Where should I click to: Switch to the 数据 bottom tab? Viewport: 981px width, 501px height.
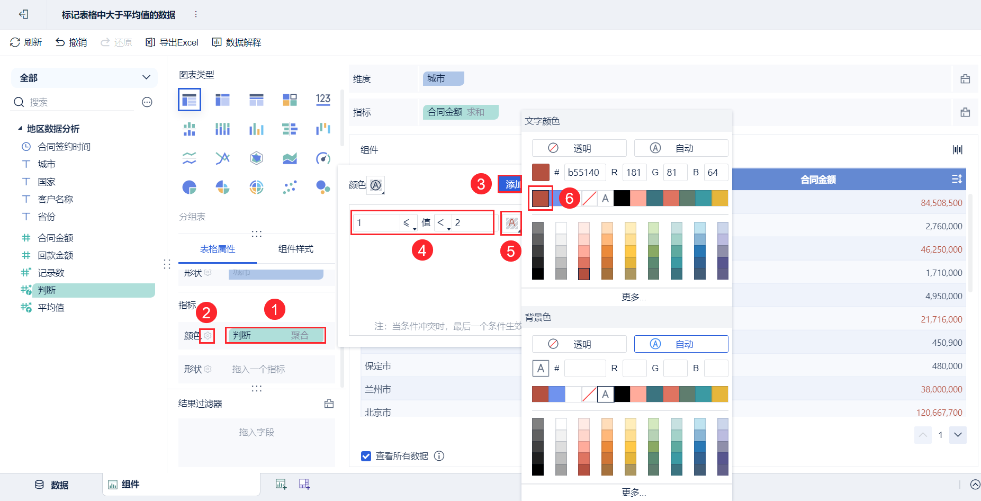(x=51, y=485)
